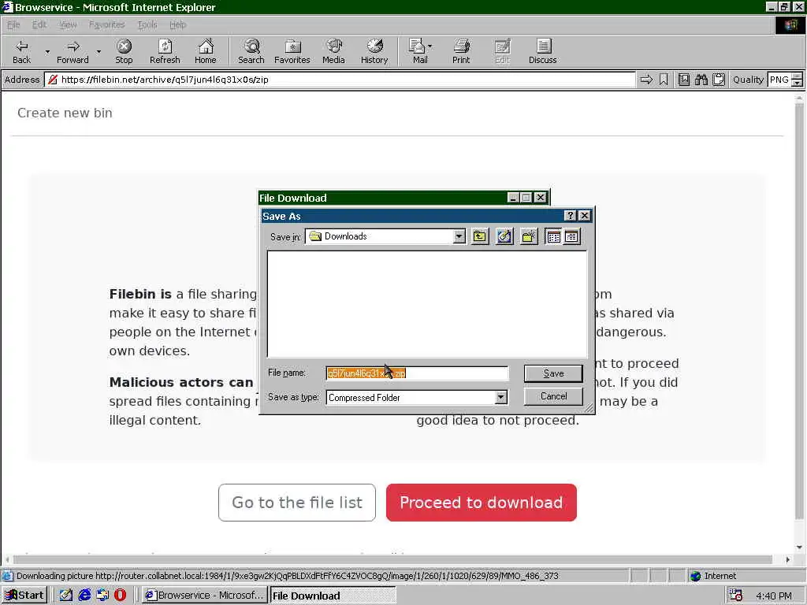Close the Save As dialog
807x605 pixels.
pyautogui.click(x=585, y=216)
